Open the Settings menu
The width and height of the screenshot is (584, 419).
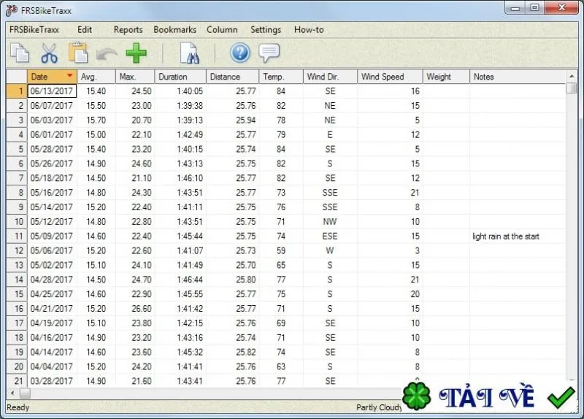click(x=266, y=30)
